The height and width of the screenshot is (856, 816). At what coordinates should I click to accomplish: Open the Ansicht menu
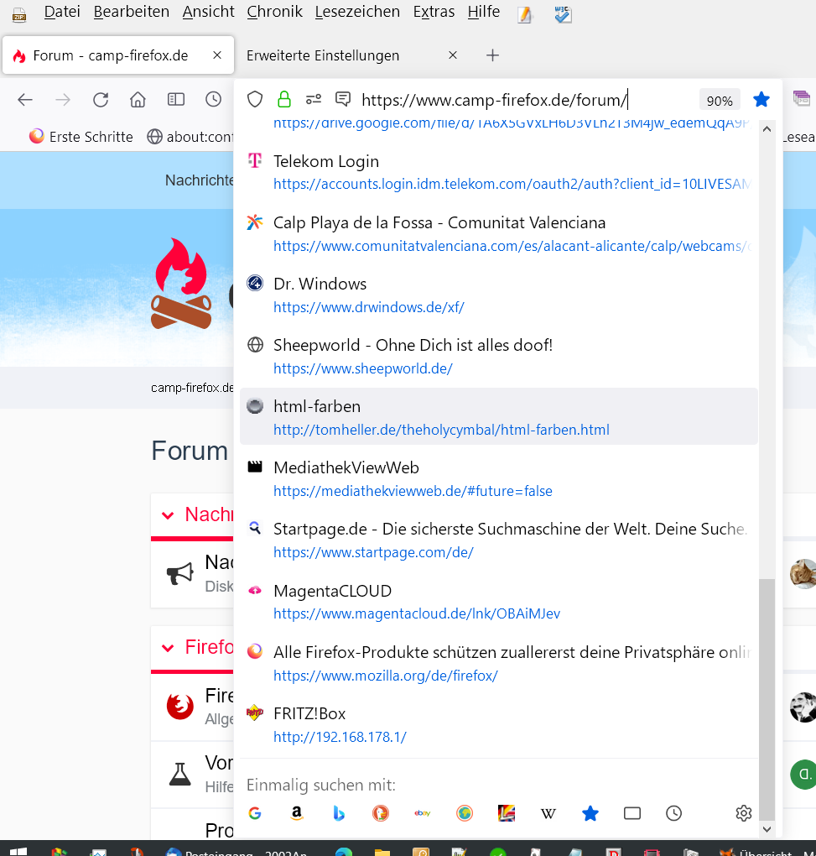pyautogui.click(x=208, y=12)
